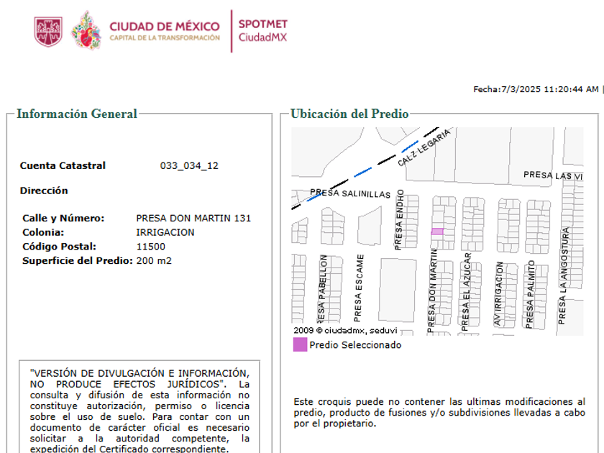Click the 2009 © ciudadmx, seduvi map credit
The image size is (604, 453).
click(345, 331)
